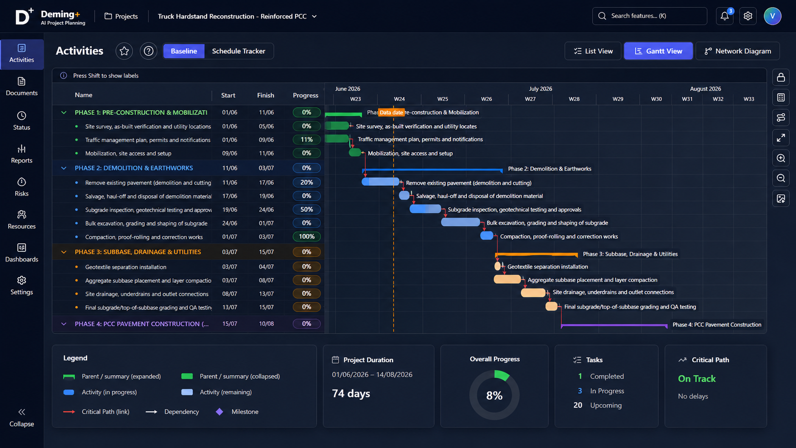Open the Projects folder link

pyautogui.click(x=121, y=16)
